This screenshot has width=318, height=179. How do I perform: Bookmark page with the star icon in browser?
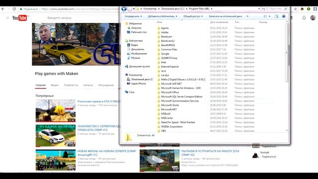(296, 9)
